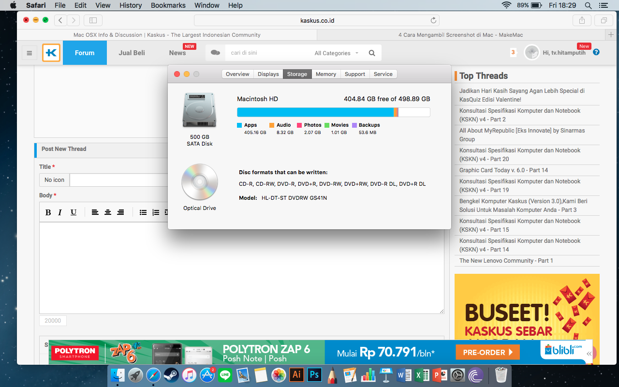Center align text in the editor
The image size is (619, 387).
click(x=108, y=212)
